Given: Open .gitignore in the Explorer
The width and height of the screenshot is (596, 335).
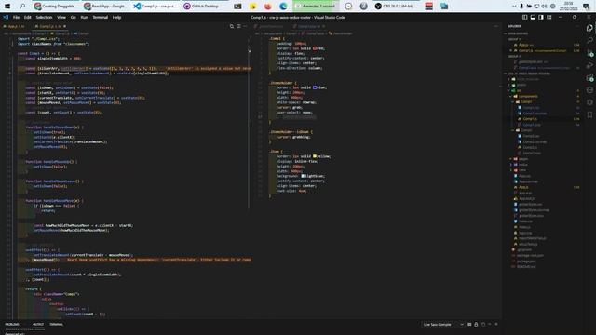Looking at the screenshot, I should [x=523, y=250].
